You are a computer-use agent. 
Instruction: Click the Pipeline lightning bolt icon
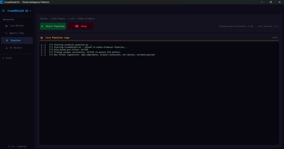7,41
